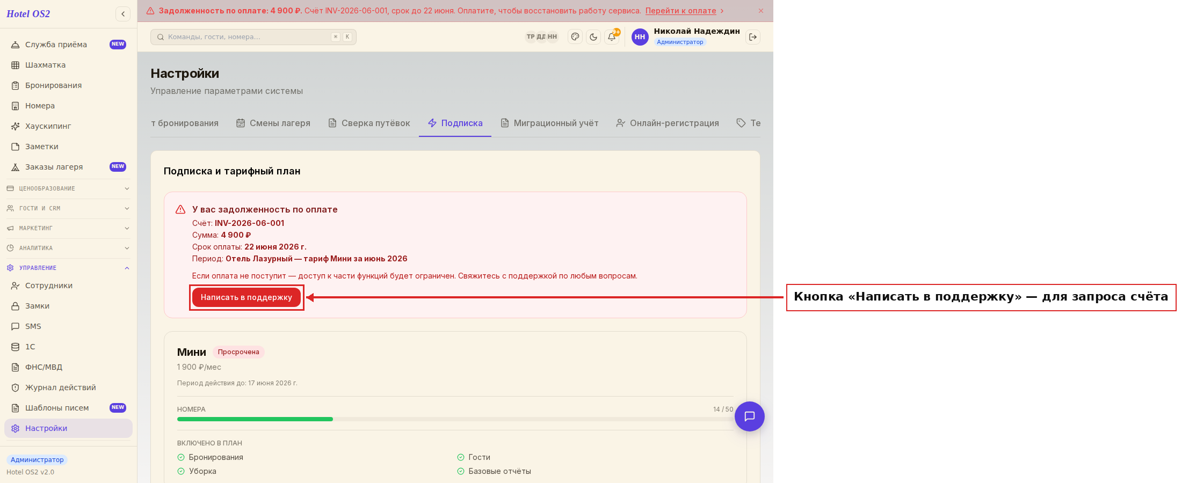
Task: Click the Написать в поддержку button
Action: [x=247, y=297]
